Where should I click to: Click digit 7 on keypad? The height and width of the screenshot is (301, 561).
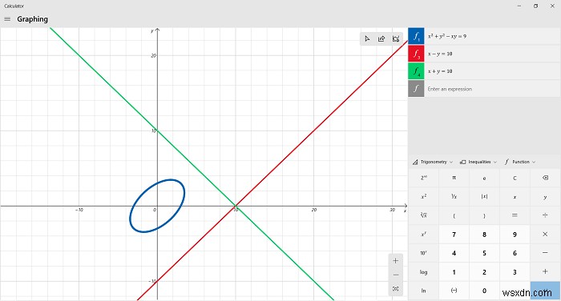pyautogui.click(x=454, y=234)
